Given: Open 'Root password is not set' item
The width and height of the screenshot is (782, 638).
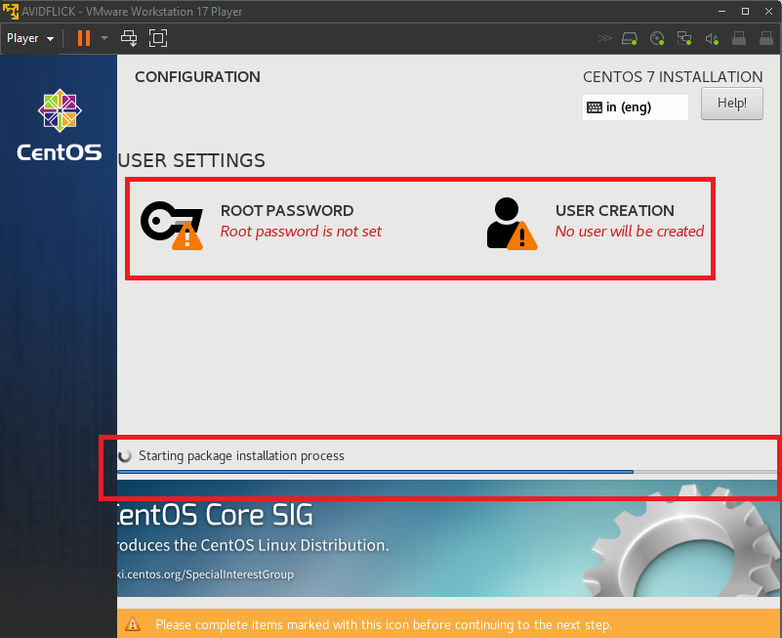Looking at the screenshot, I should point(301,232).
